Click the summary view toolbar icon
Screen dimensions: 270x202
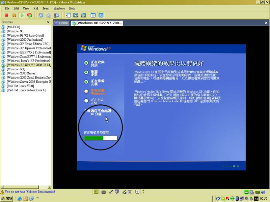(x=93, y=15)
